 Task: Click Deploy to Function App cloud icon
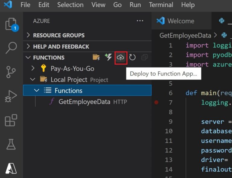(x=121, y=57)
